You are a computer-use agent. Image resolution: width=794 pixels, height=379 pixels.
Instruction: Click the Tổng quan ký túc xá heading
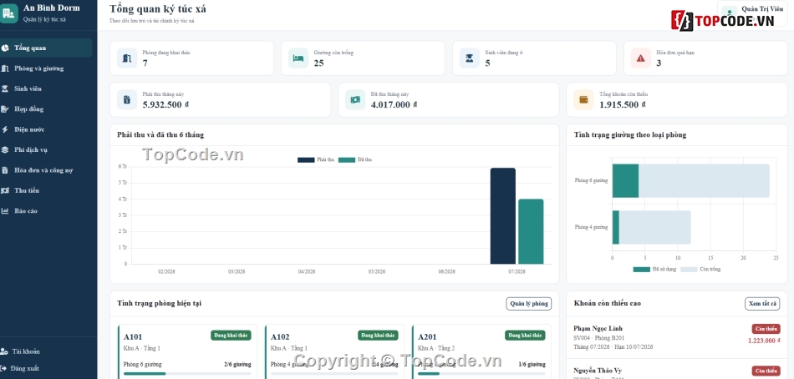pyautogui.click(x=157, y=9)
